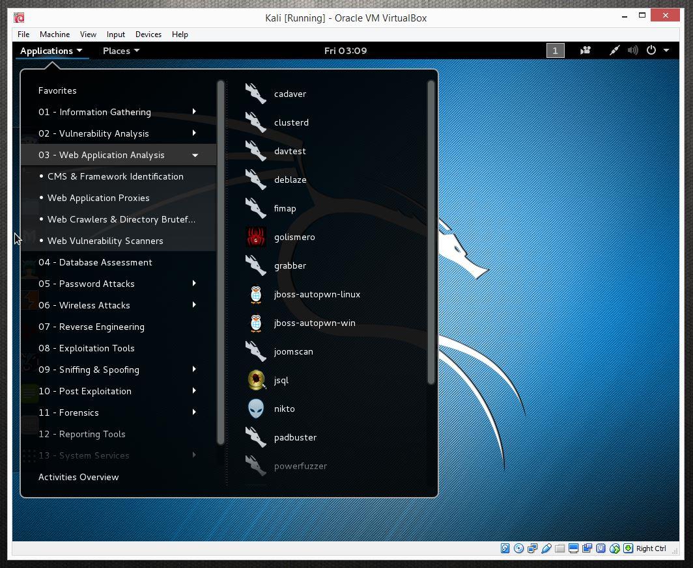Click the Right Ctrl host key indicator

tap(651, 548)
